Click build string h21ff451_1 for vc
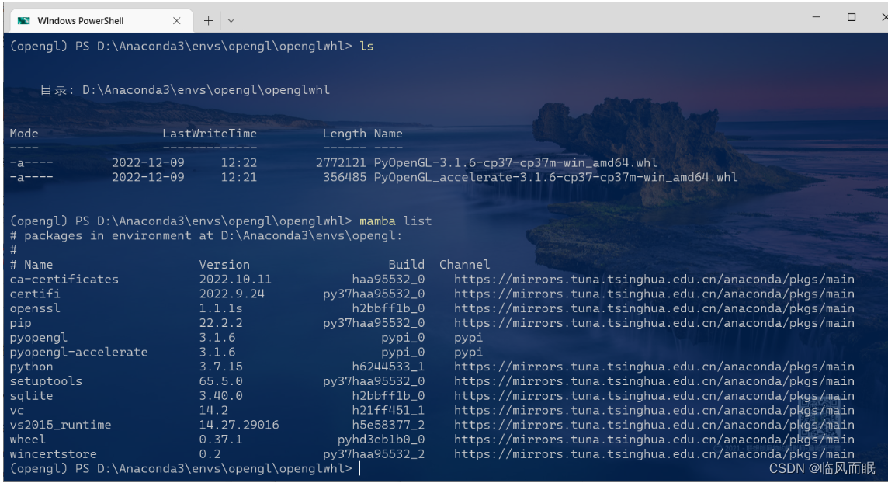 [388, 411]
